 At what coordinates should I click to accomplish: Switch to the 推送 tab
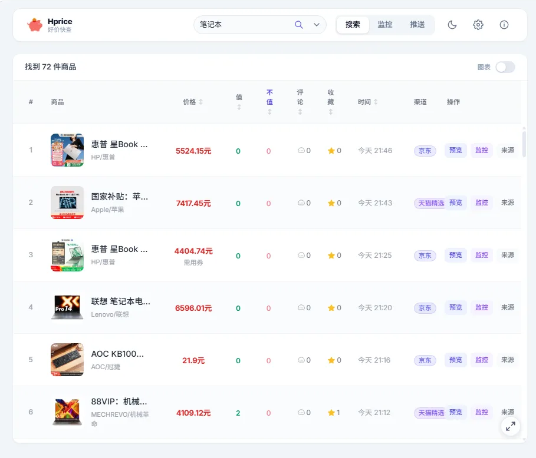click(417, 25)
